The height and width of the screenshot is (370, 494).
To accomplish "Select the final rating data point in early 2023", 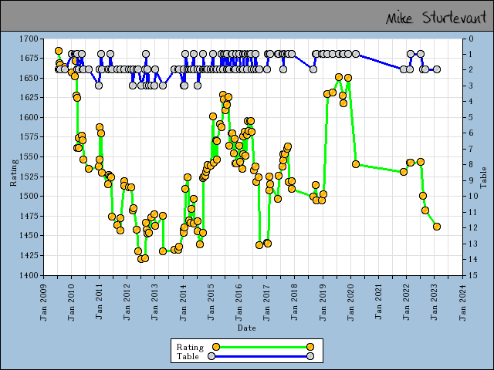I will tap(437, 227).
